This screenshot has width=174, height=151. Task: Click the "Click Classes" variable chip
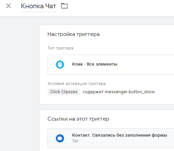64,92
